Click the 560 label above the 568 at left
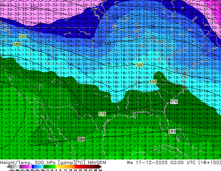Image resolution: width=221 pixels, height=171 pixels. [23, 36]
